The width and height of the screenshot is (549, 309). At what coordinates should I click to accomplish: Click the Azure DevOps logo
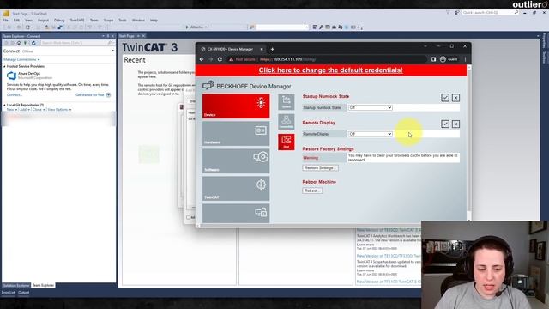coord(11,76)
